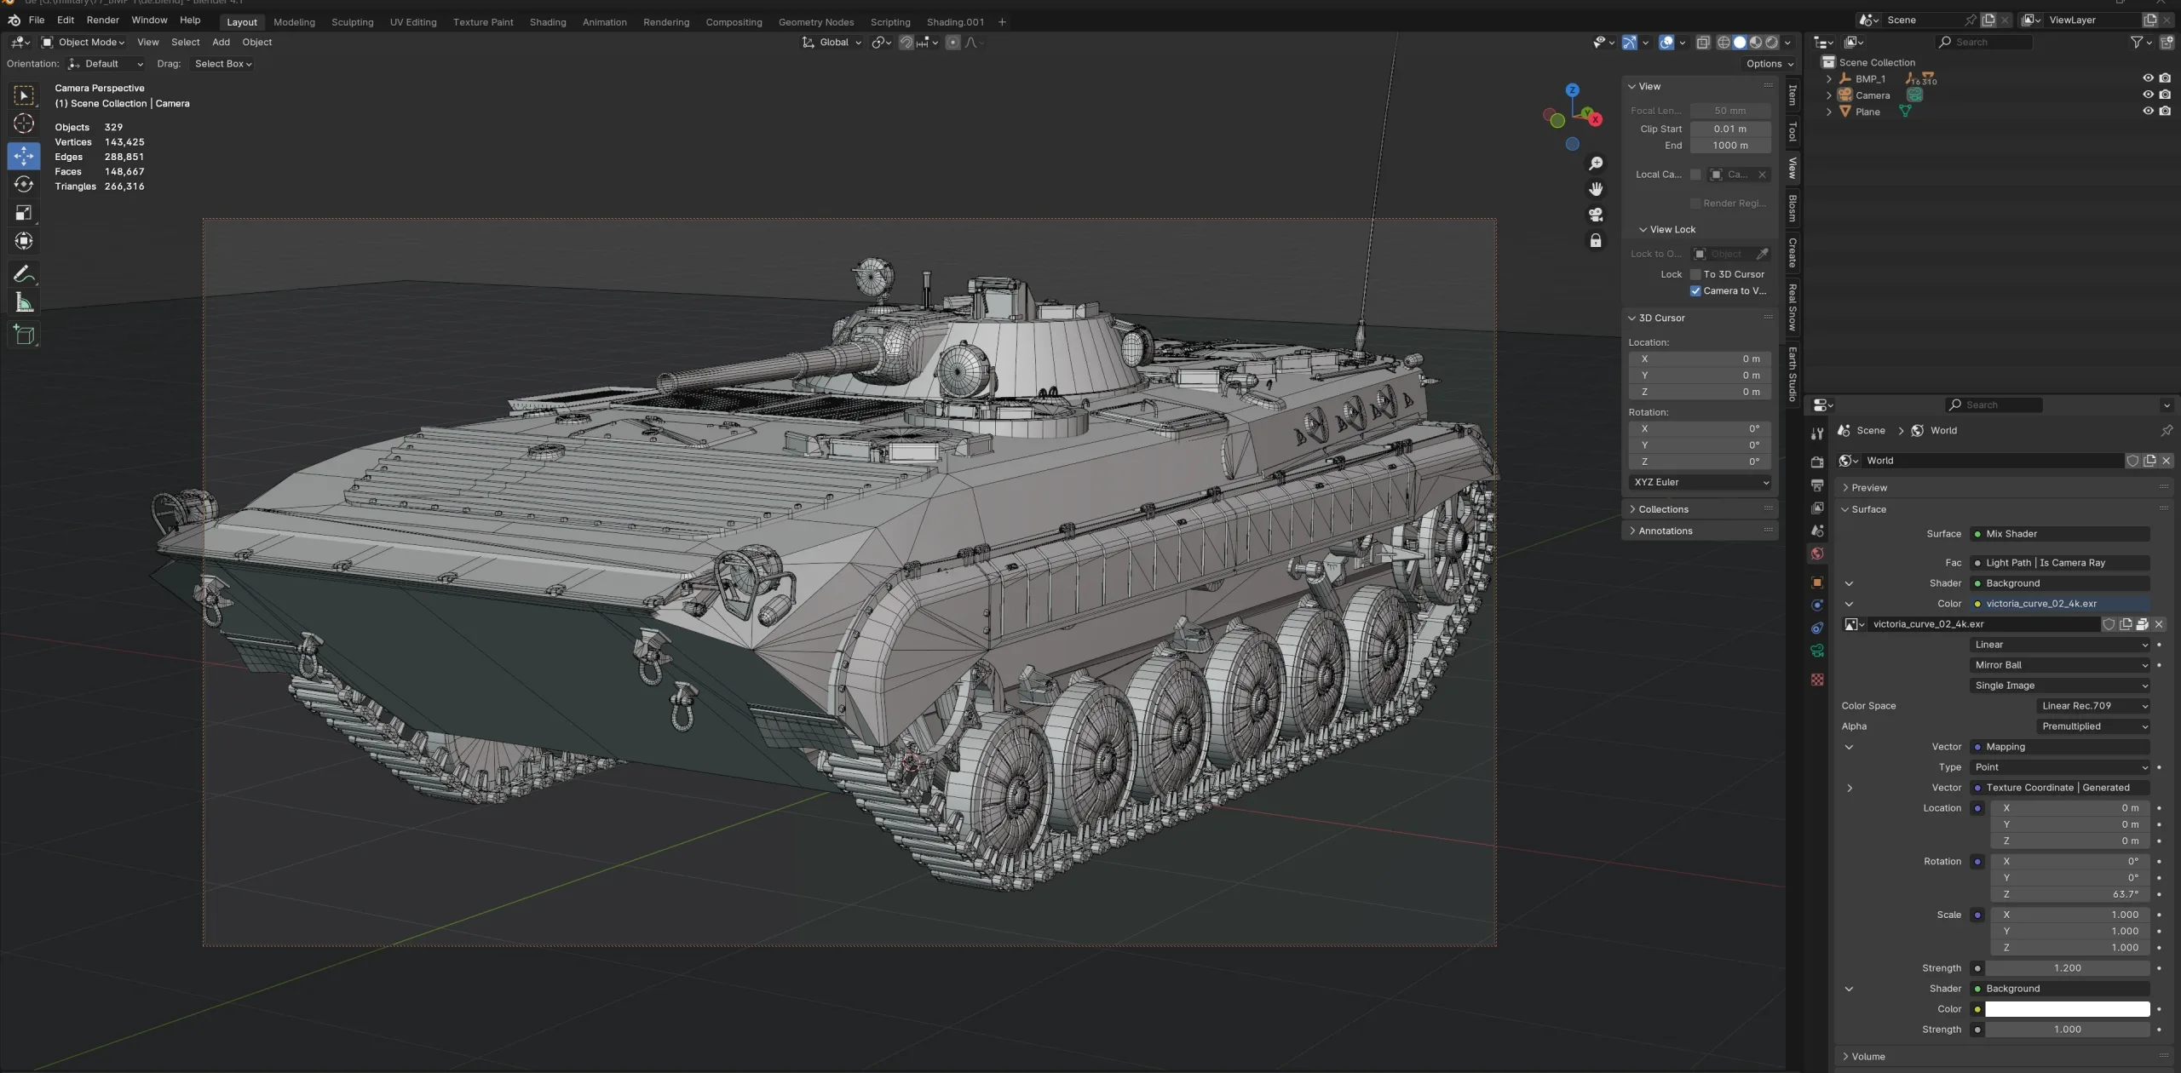This screenshot has width=2181, height=1073.
Task: Open the Render menu
Action: coord(102,20)
